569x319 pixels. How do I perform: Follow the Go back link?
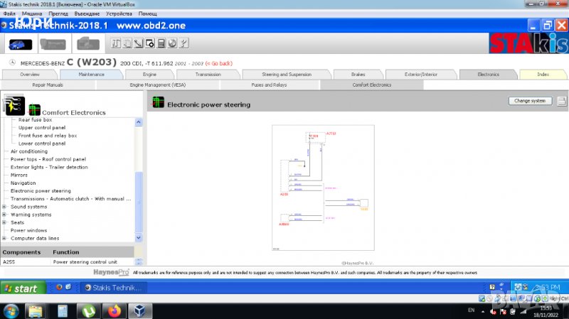click(218, 63)
